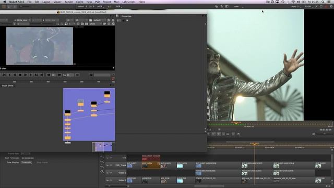The image size is (334, 188).
Task: Open the Time Display Timecode dropdown
Action: click(27, 162)
